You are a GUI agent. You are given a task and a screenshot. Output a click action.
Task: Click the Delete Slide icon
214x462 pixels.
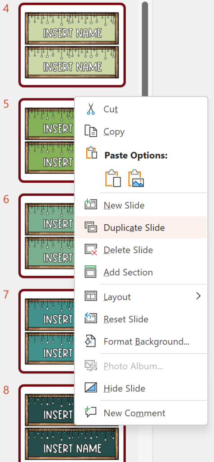click(91, 249)
